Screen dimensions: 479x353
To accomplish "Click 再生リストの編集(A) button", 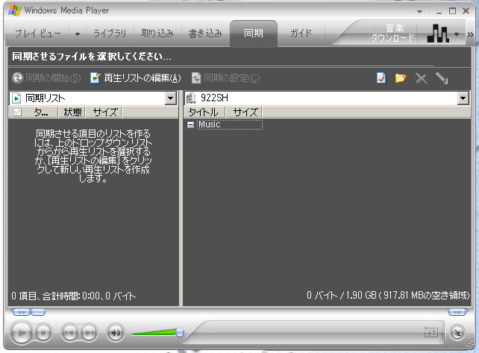I will pos(136,78).
